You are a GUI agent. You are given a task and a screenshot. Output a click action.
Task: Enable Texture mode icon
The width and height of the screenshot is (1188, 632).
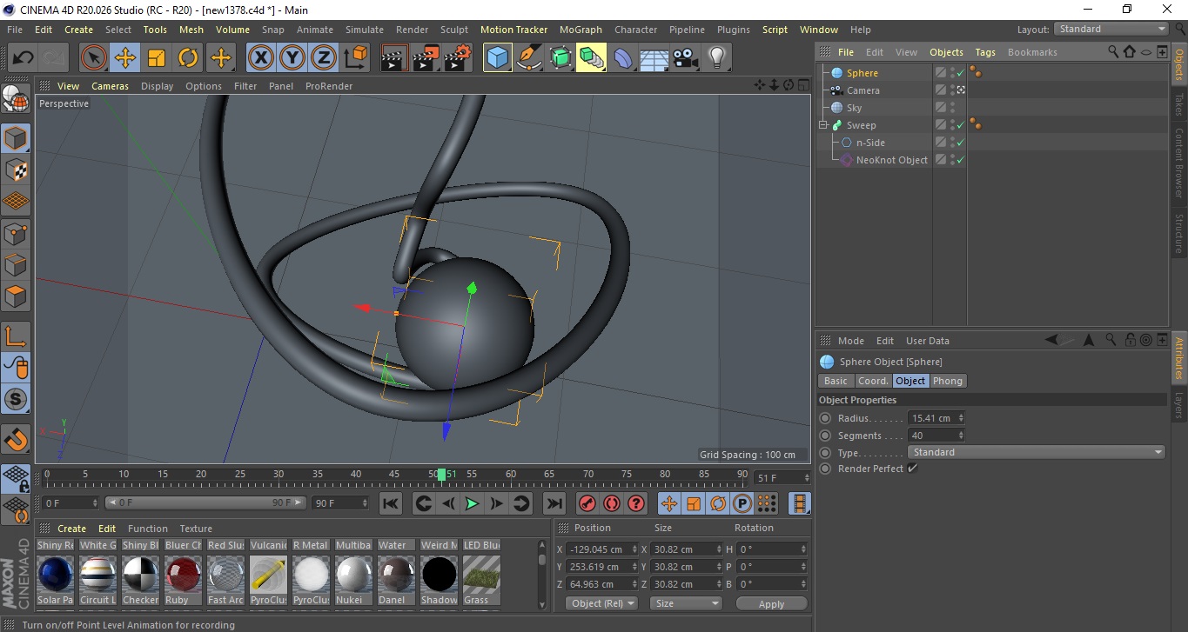[16, 170]
